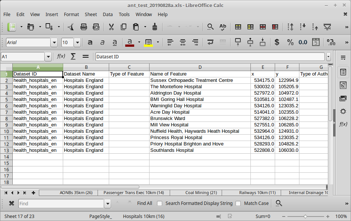Apply the dark red font color
The image size is (351, 221).
click(x=130, y=42)
